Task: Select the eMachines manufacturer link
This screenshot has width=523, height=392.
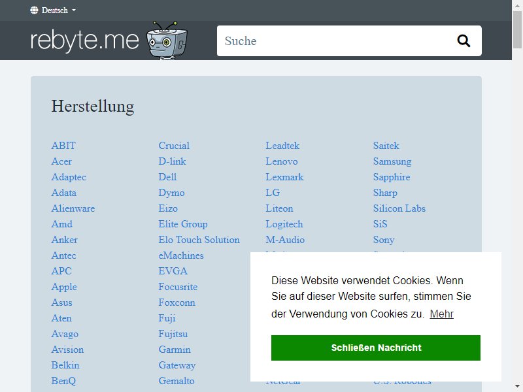Action: 181,255
